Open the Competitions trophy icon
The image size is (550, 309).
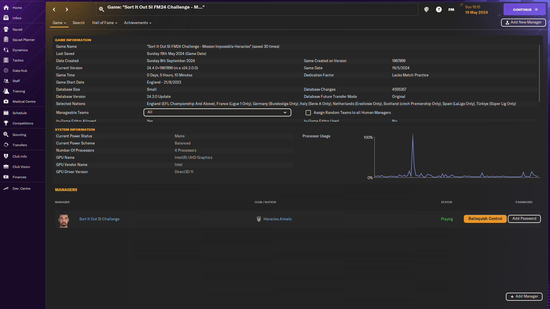click(6, 123)
